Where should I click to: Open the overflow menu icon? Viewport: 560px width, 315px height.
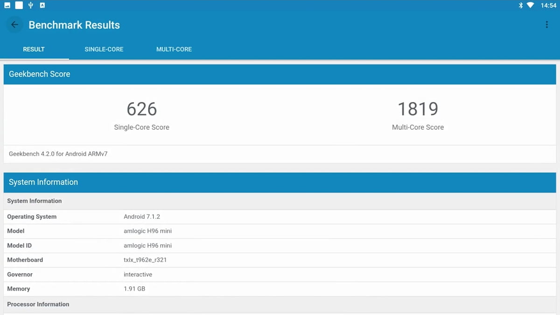547,24
